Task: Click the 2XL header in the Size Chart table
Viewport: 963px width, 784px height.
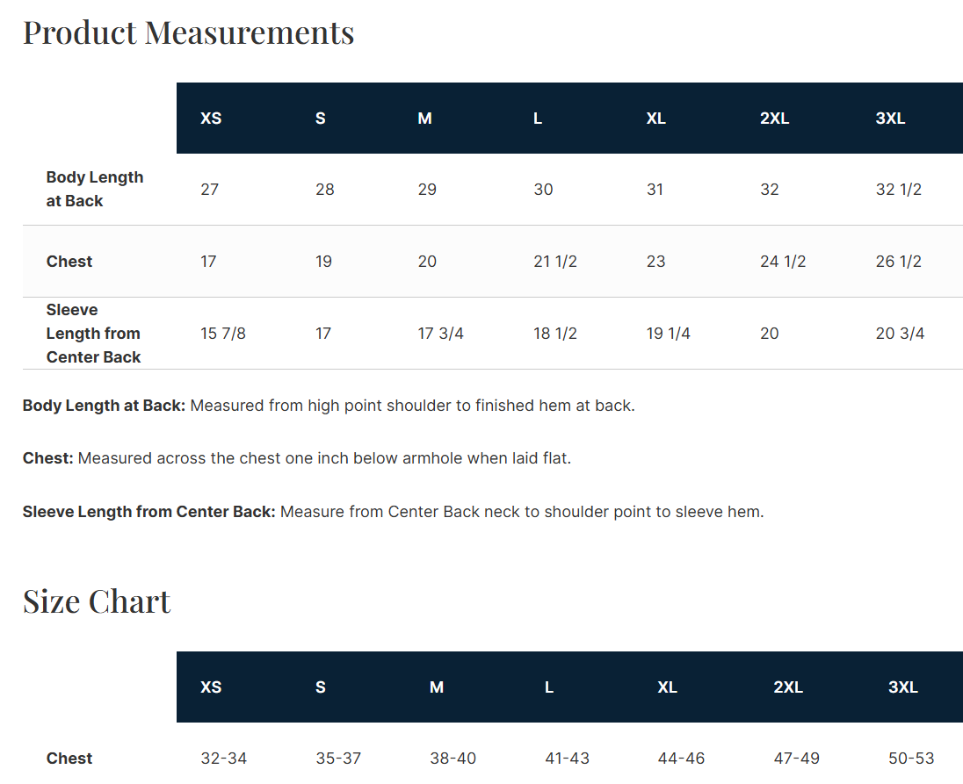Action: point(788,687)
